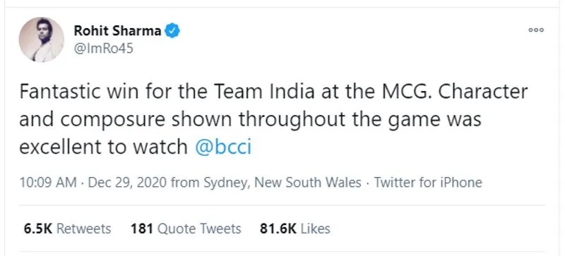565x256 pixels.
Task: Click the Twitter for iPhone source label
Action: [428, 183]
